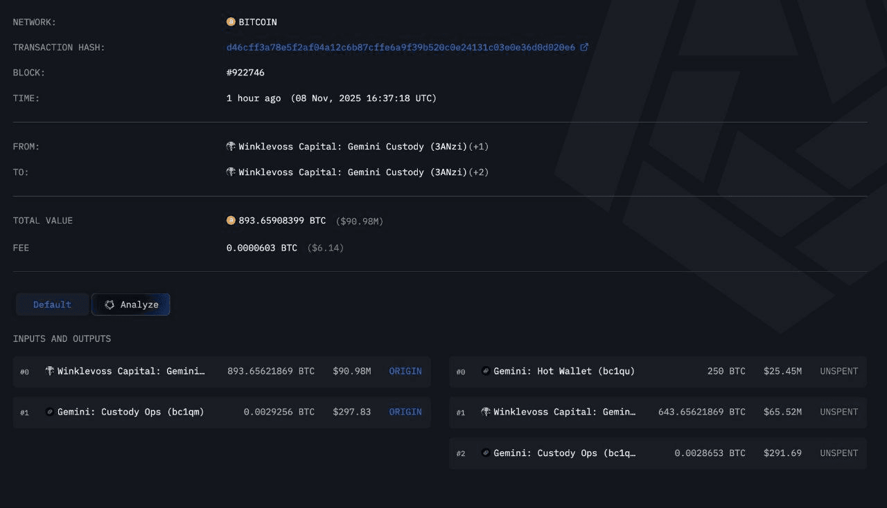The image size is (887, 508).
Task: Click Gemini icon on Hot Wallet output
Action: [x=486, y=371]
